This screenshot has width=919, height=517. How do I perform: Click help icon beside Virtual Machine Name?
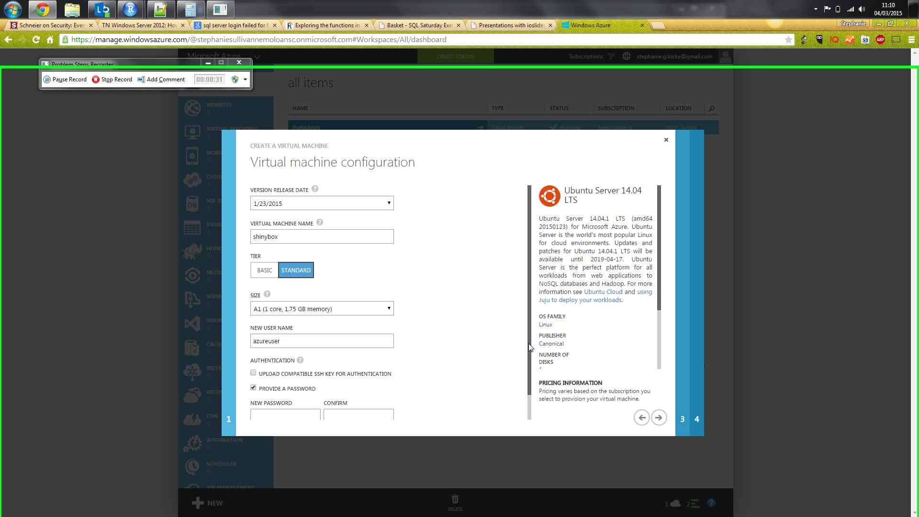click(320, 223)
